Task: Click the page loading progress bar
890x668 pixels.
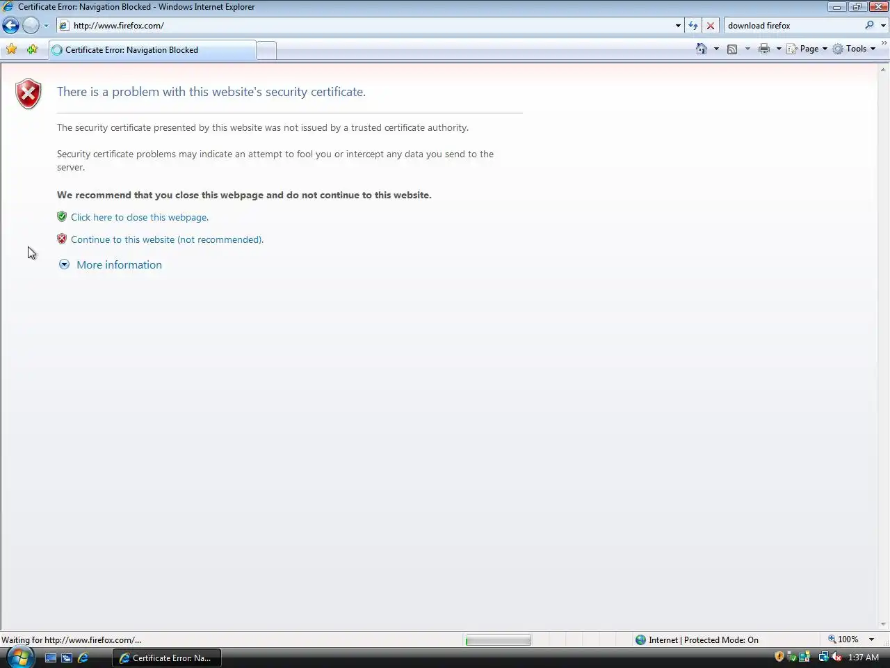Action: point(498,640)
